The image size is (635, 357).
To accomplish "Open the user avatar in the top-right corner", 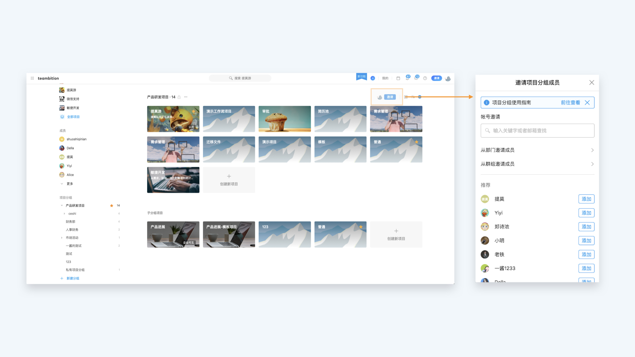I will 448,78.
